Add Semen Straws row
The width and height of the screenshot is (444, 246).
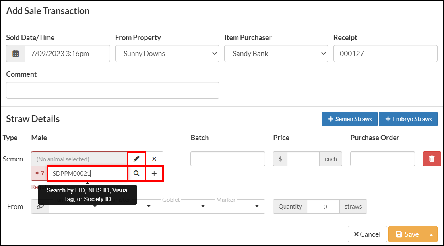(349, 119)
